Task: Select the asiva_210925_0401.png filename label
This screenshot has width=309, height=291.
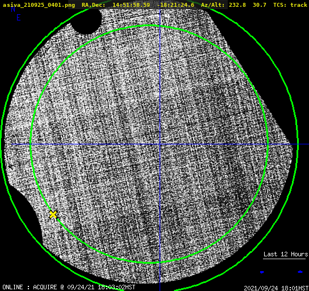Action: (x=39, y=5)
